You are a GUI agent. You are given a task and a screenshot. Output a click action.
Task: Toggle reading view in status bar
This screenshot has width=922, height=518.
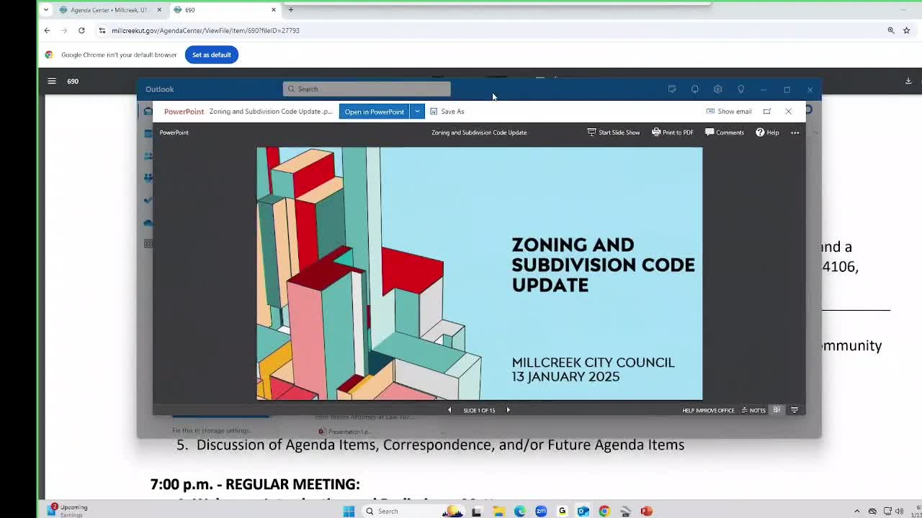pos(776,410)
